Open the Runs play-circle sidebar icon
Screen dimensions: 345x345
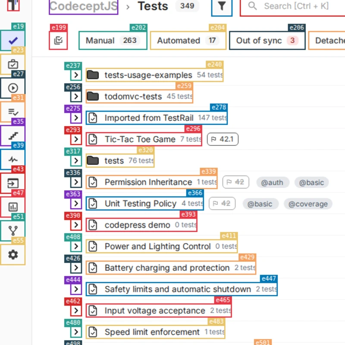coord(13,88)
